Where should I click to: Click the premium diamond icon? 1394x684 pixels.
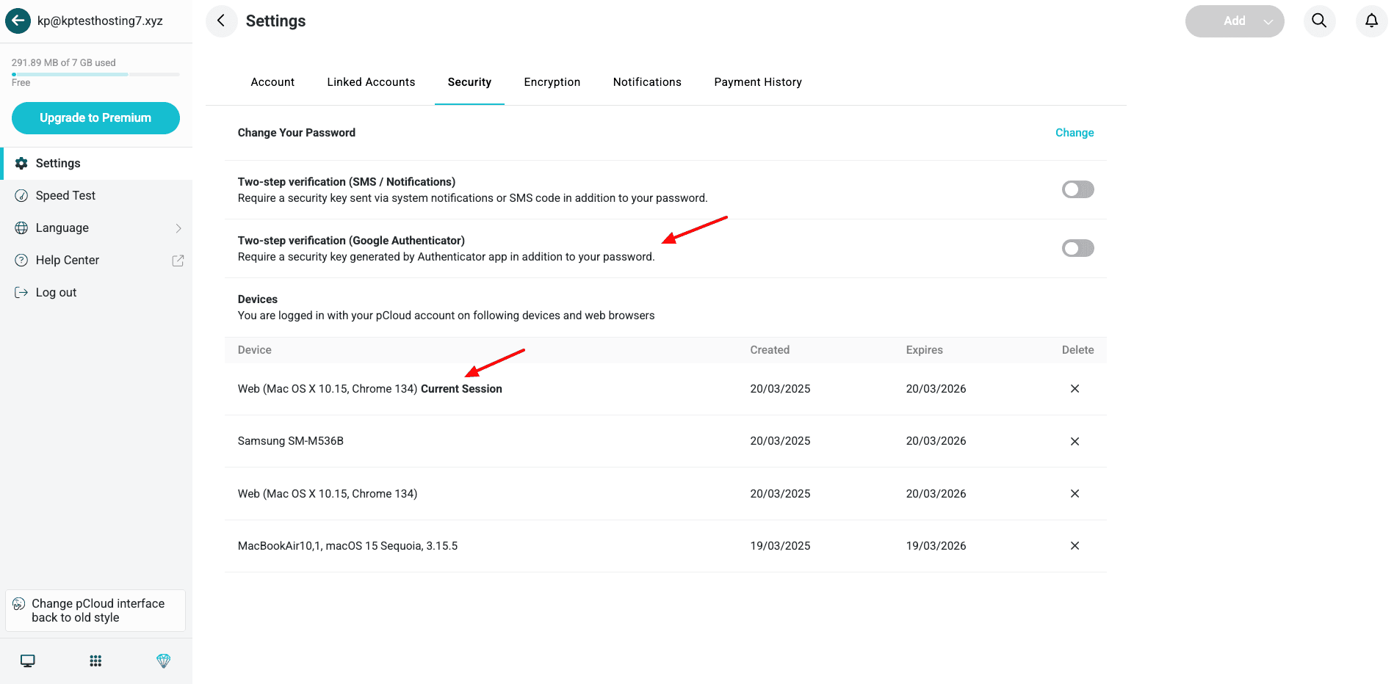(163, 661)
